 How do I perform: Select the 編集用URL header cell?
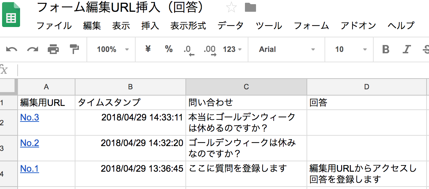[x=46, y=102]
